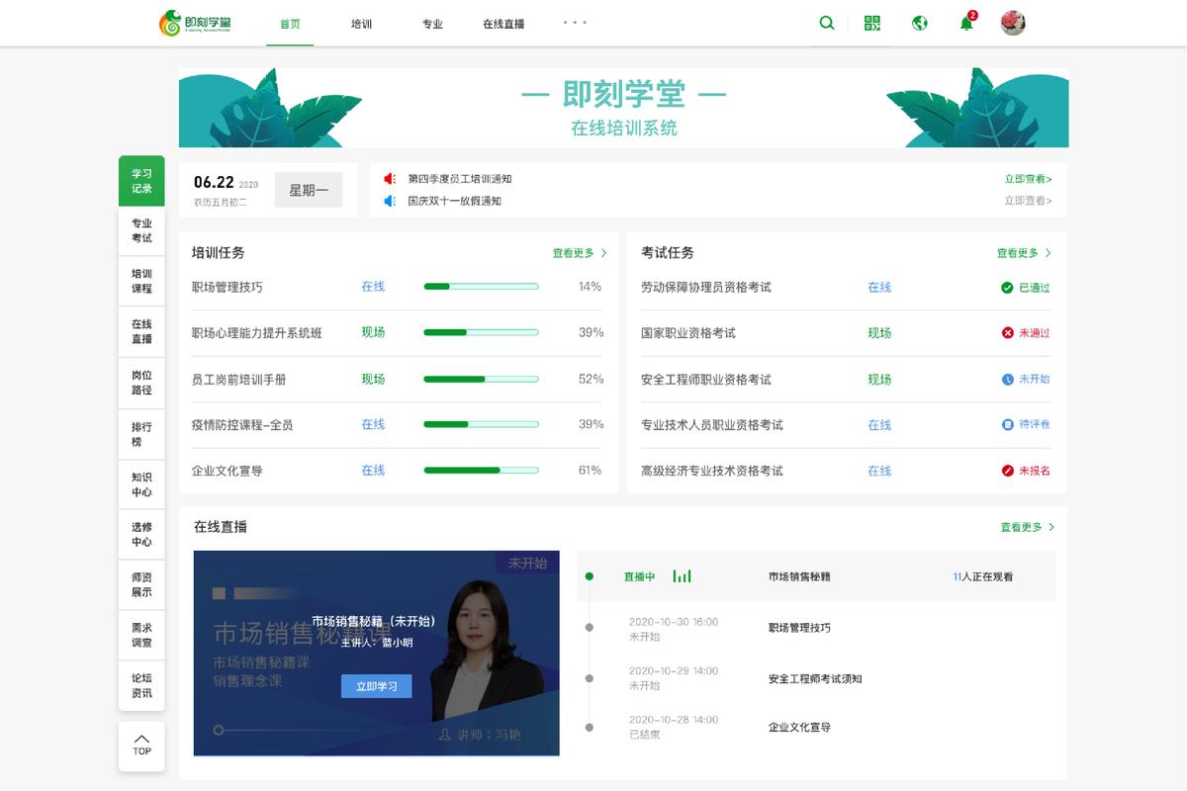This screenshot has width=1187, height=791.
Task: Click the 待评卷 status icon
Action: point(1007,424)
